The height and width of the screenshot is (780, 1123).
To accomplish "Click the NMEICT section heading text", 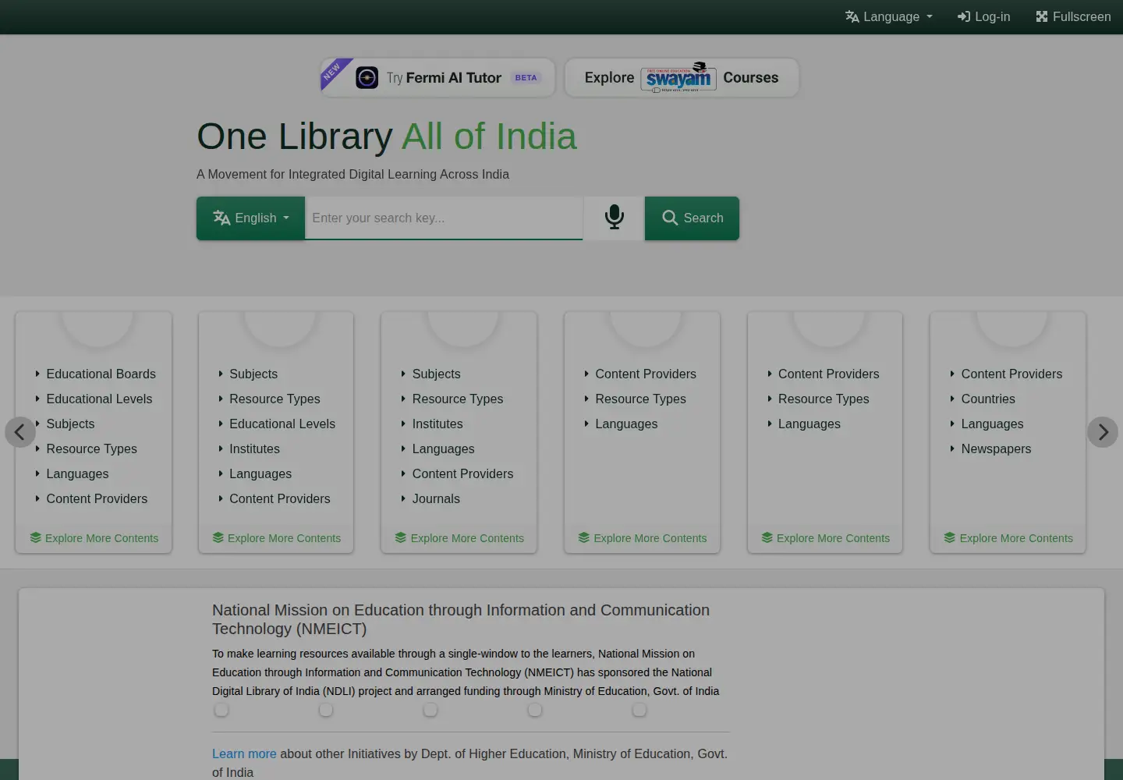I will [x=461, y=619].
